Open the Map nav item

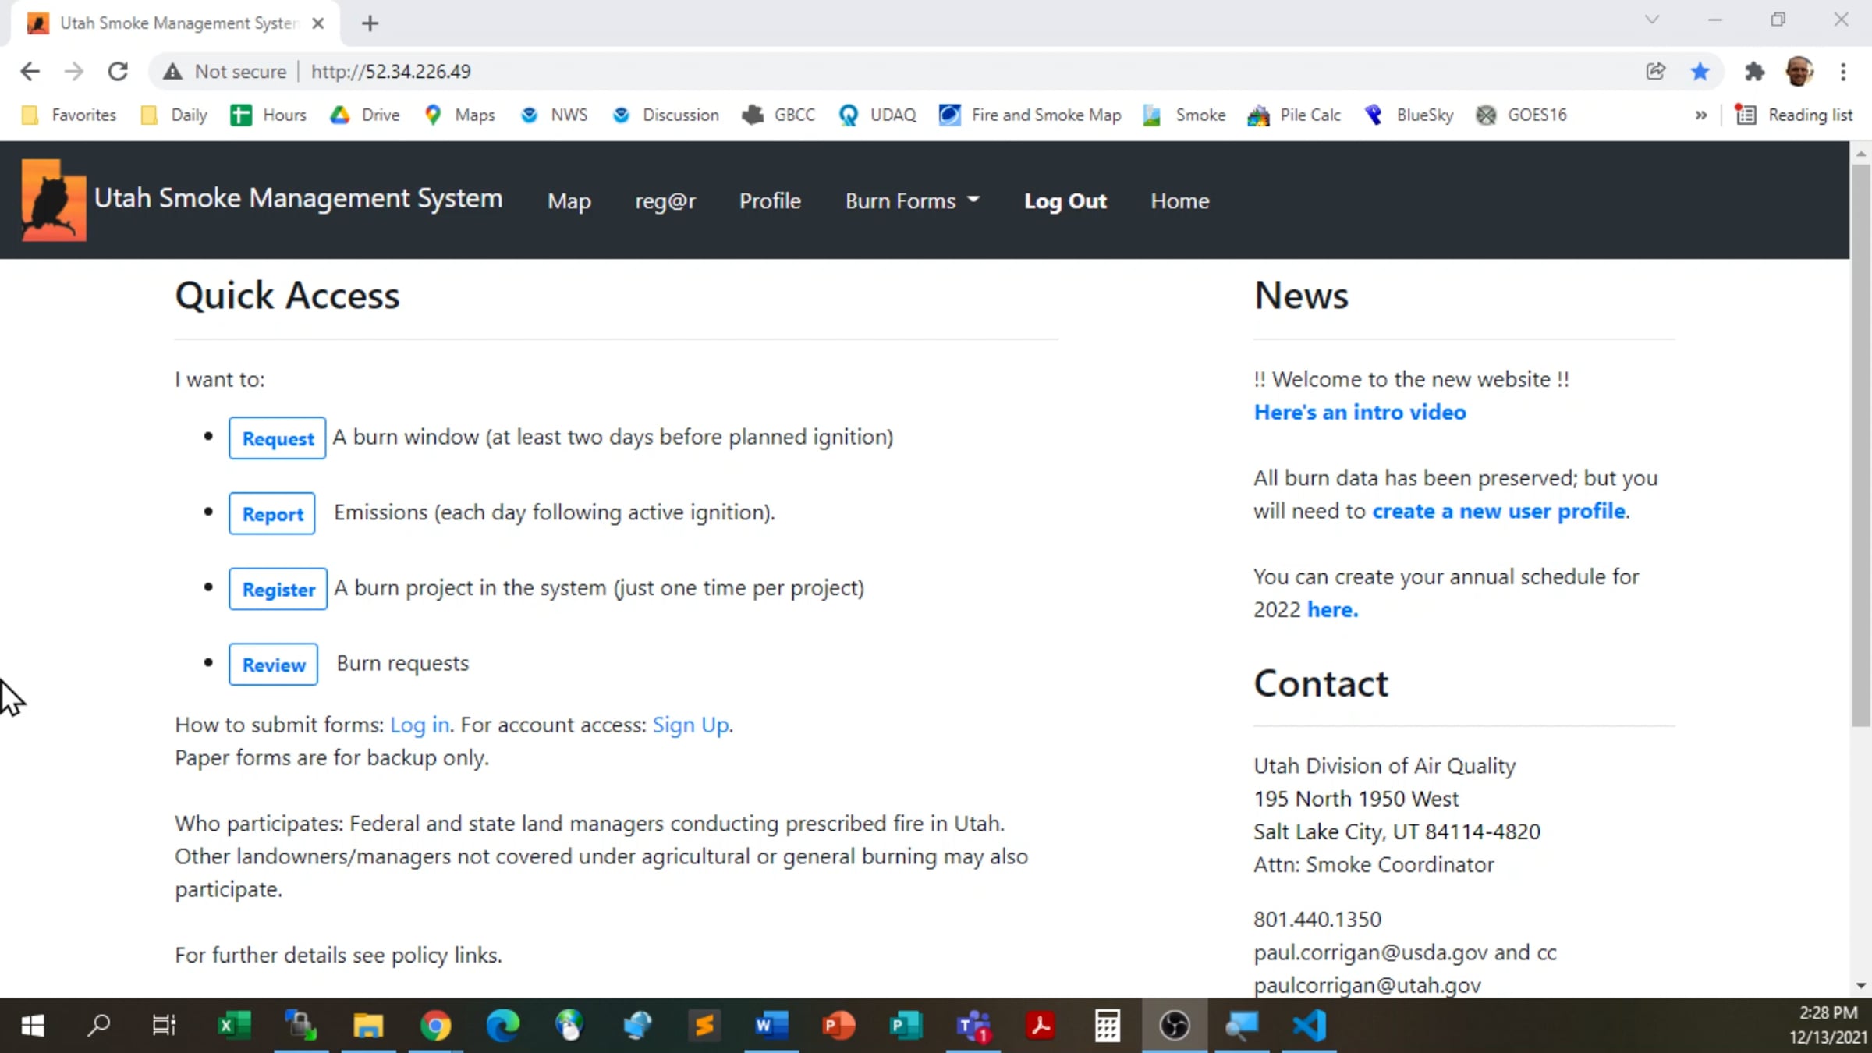click(569, 201)
